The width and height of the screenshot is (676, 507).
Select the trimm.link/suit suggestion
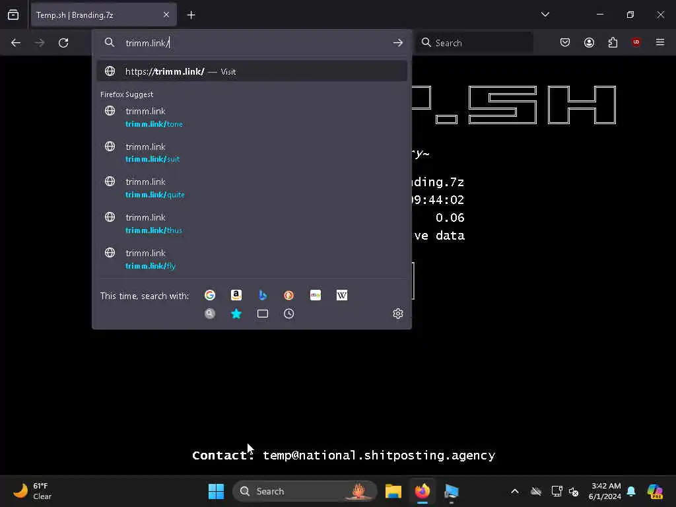click(252, 152)
